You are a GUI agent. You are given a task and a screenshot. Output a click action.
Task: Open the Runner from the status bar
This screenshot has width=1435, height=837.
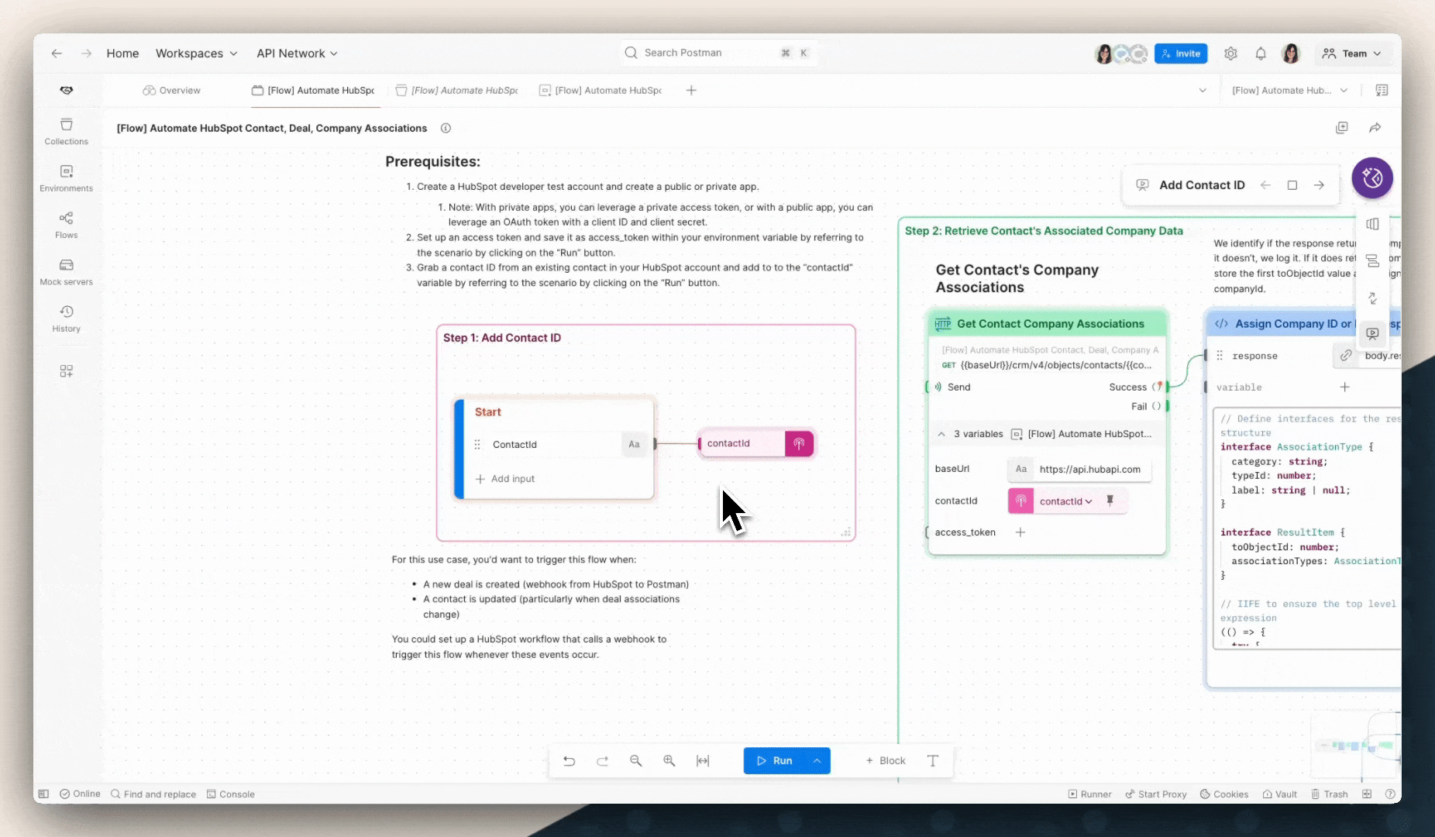(x=1091, y=794)
